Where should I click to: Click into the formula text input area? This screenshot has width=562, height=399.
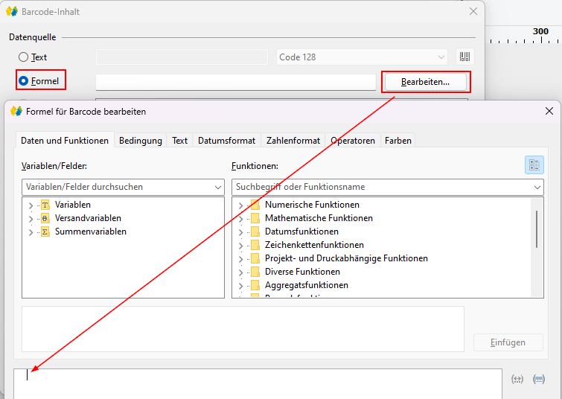[257, 383]
